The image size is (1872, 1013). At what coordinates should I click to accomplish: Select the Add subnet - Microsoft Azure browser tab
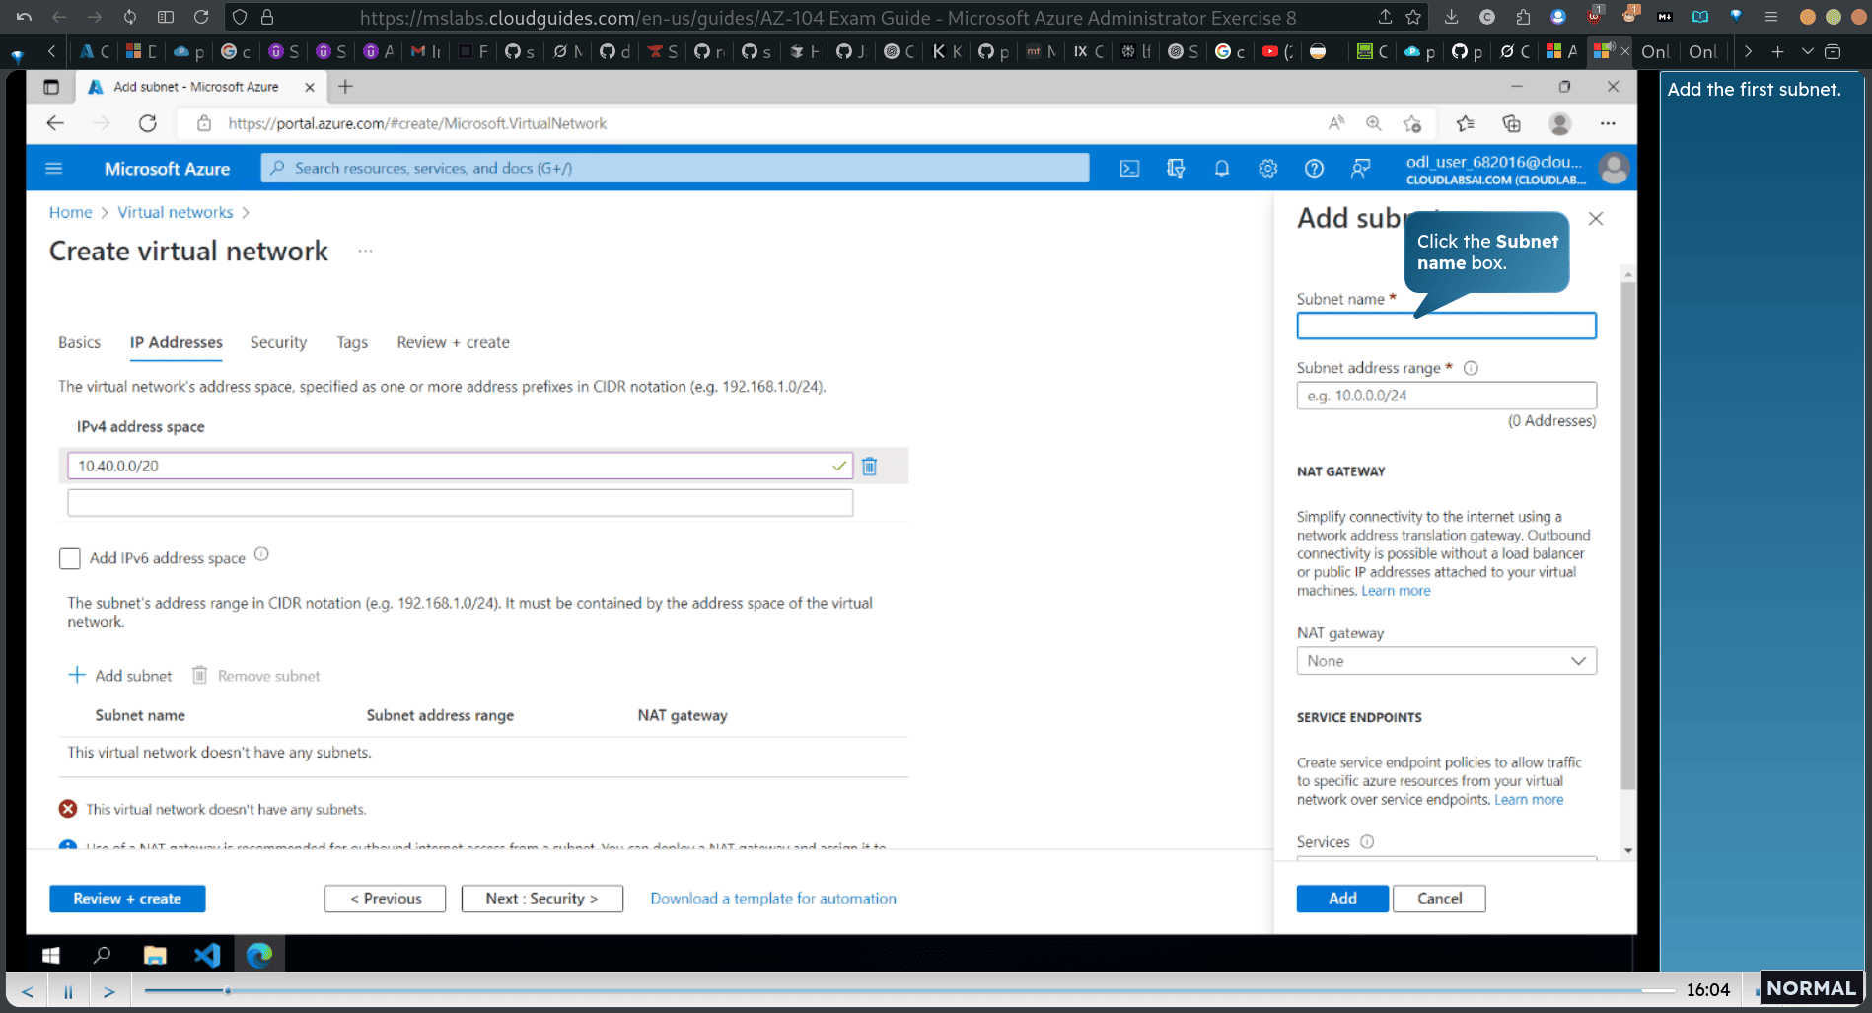[201, 87]
